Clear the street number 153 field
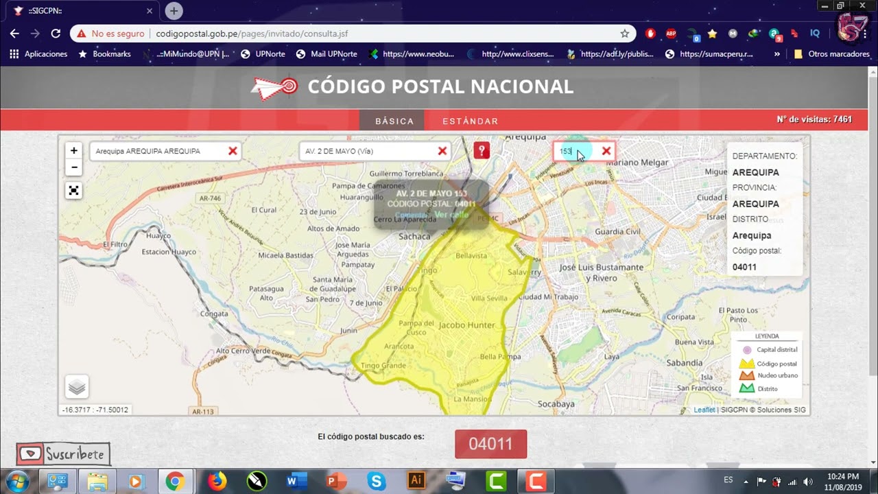878x494 pixels. pos(606,151)
